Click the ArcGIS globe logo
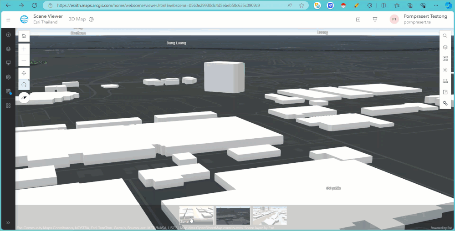This screenshot has width=455, height=231. click(x=24, y=20)
